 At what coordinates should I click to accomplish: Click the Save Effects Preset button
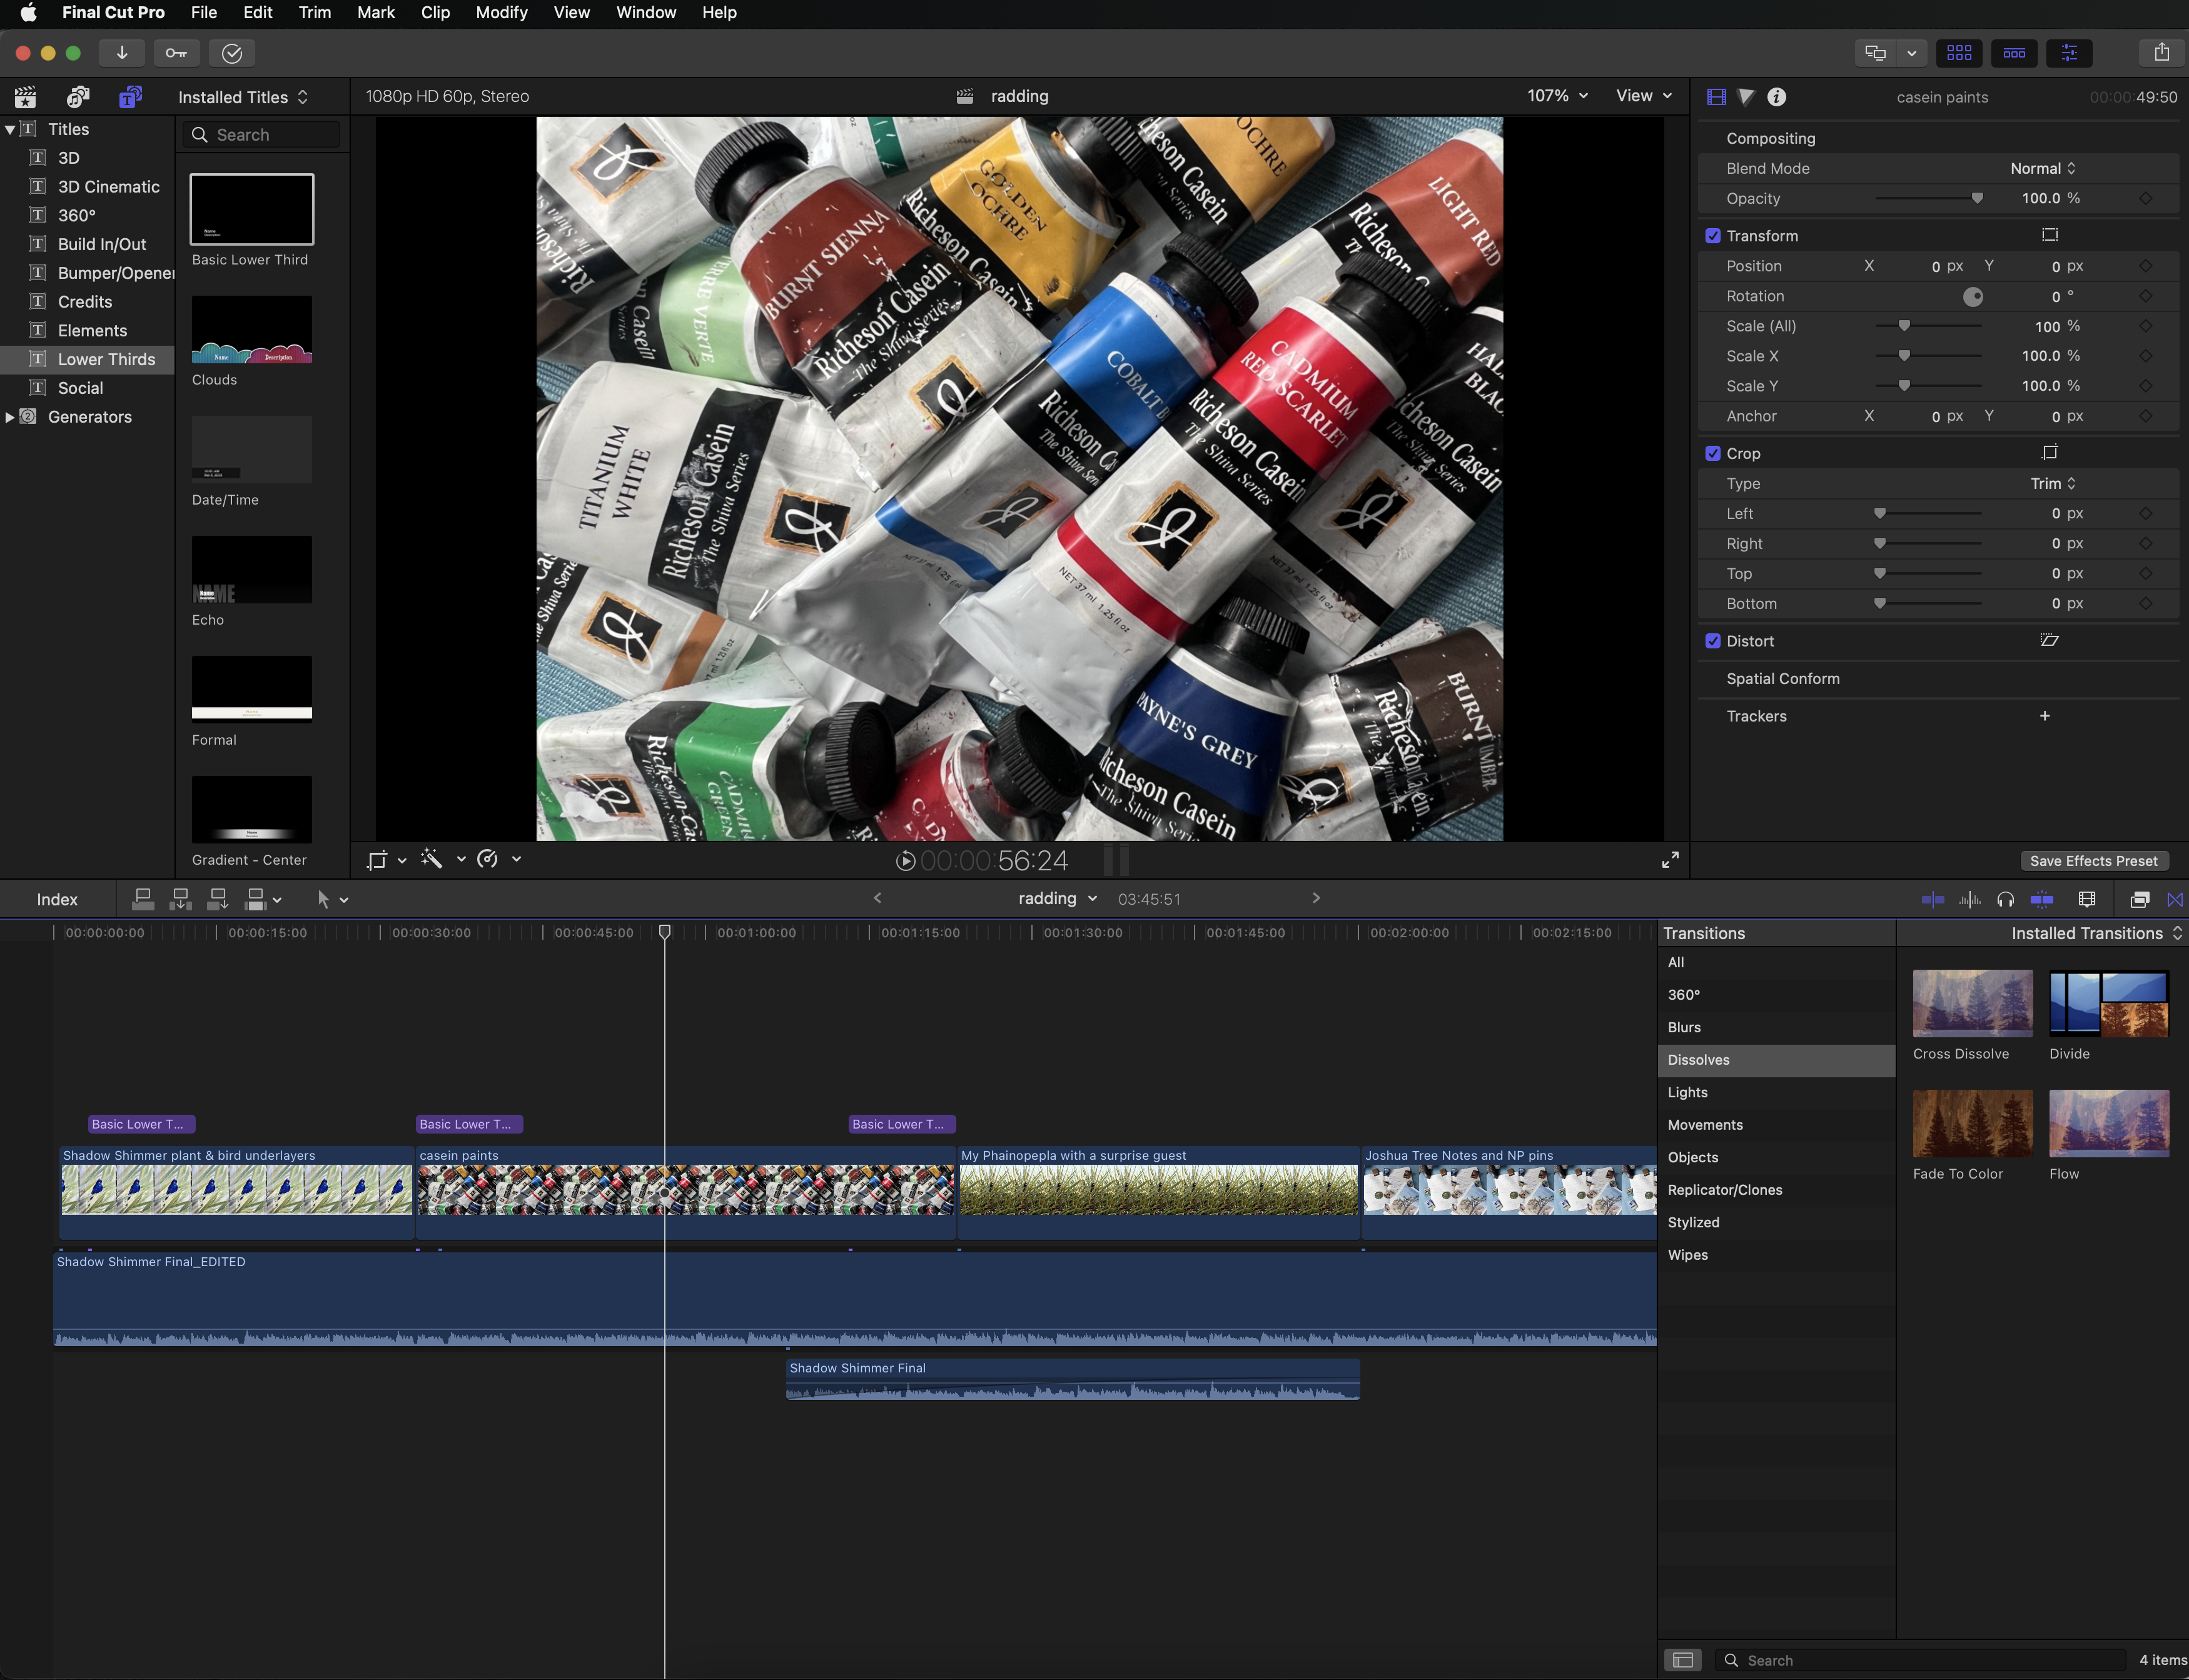click(x=2093, y=861)
